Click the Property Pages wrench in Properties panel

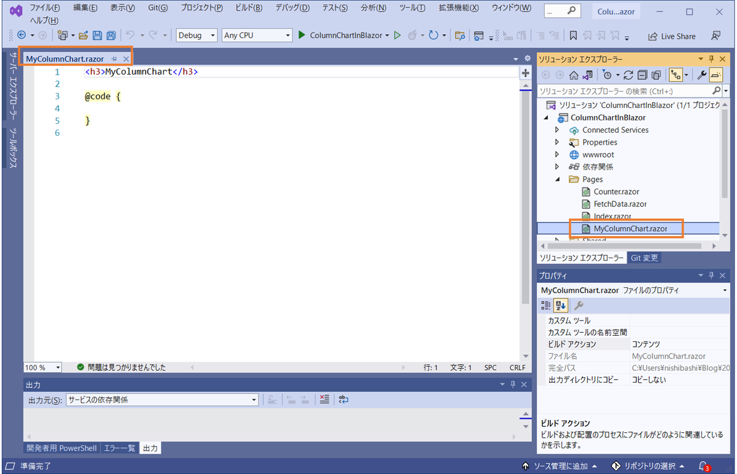point(579,305)
